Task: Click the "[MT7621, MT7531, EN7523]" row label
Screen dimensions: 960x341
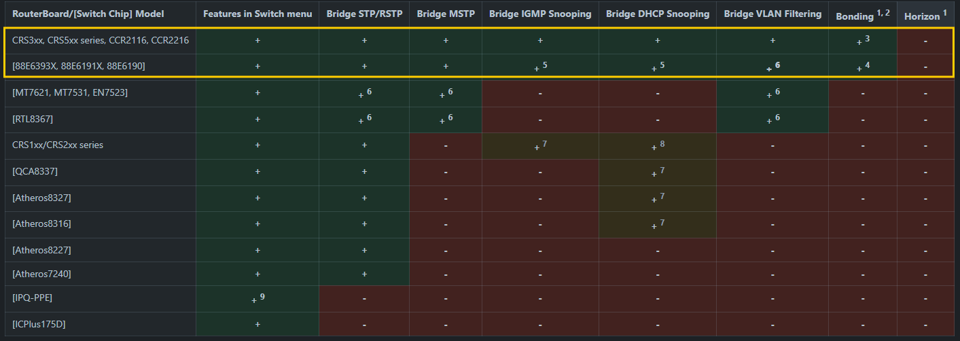Action: pyautogui.click(x=70, y=92)
